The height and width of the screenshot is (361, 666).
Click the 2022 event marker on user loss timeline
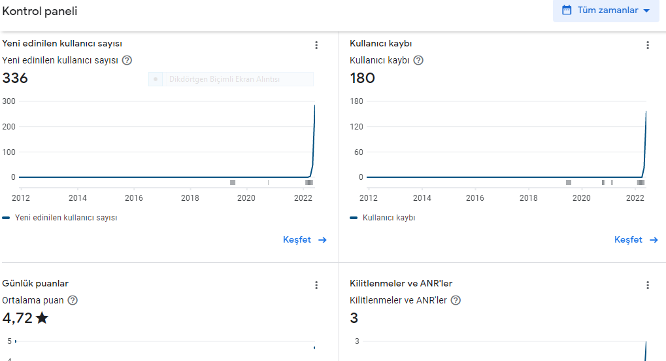point(641,182)
